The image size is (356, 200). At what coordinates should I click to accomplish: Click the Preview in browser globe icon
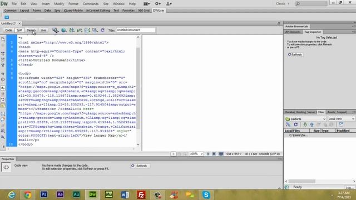point(64,30)
